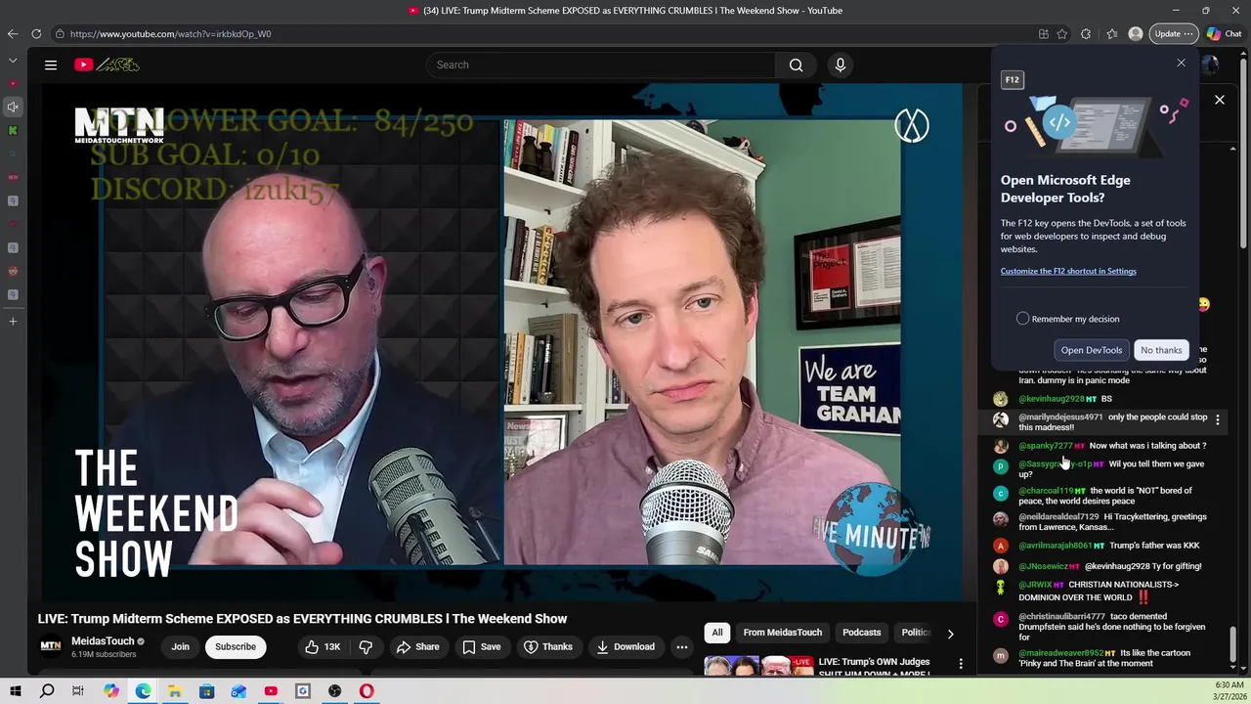Click the @spanky7277 username in chat
This screenshot has width=1251, height=704.
(1046, 446)
